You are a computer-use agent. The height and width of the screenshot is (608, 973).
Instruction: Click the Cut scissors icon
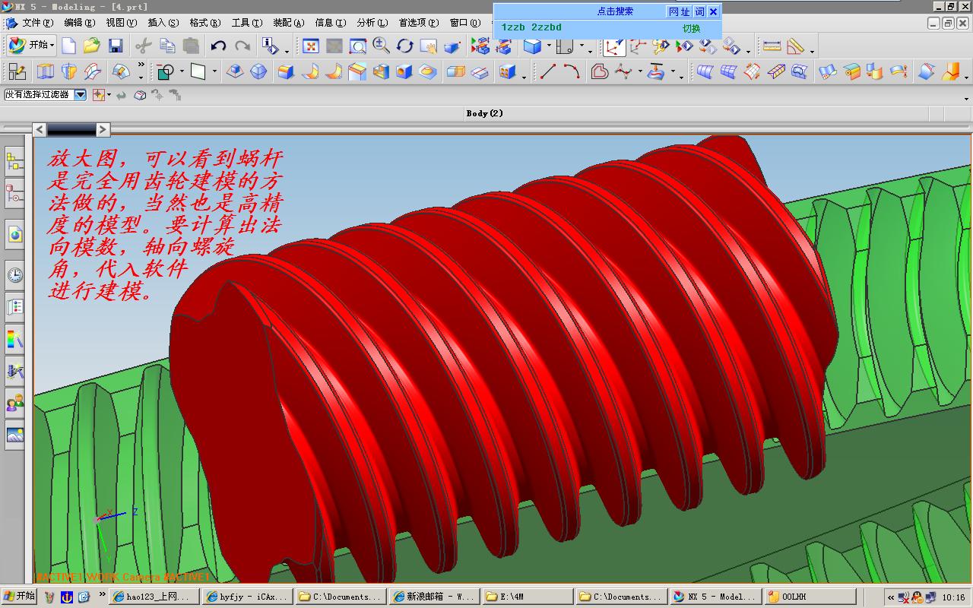tap(143, 46)
